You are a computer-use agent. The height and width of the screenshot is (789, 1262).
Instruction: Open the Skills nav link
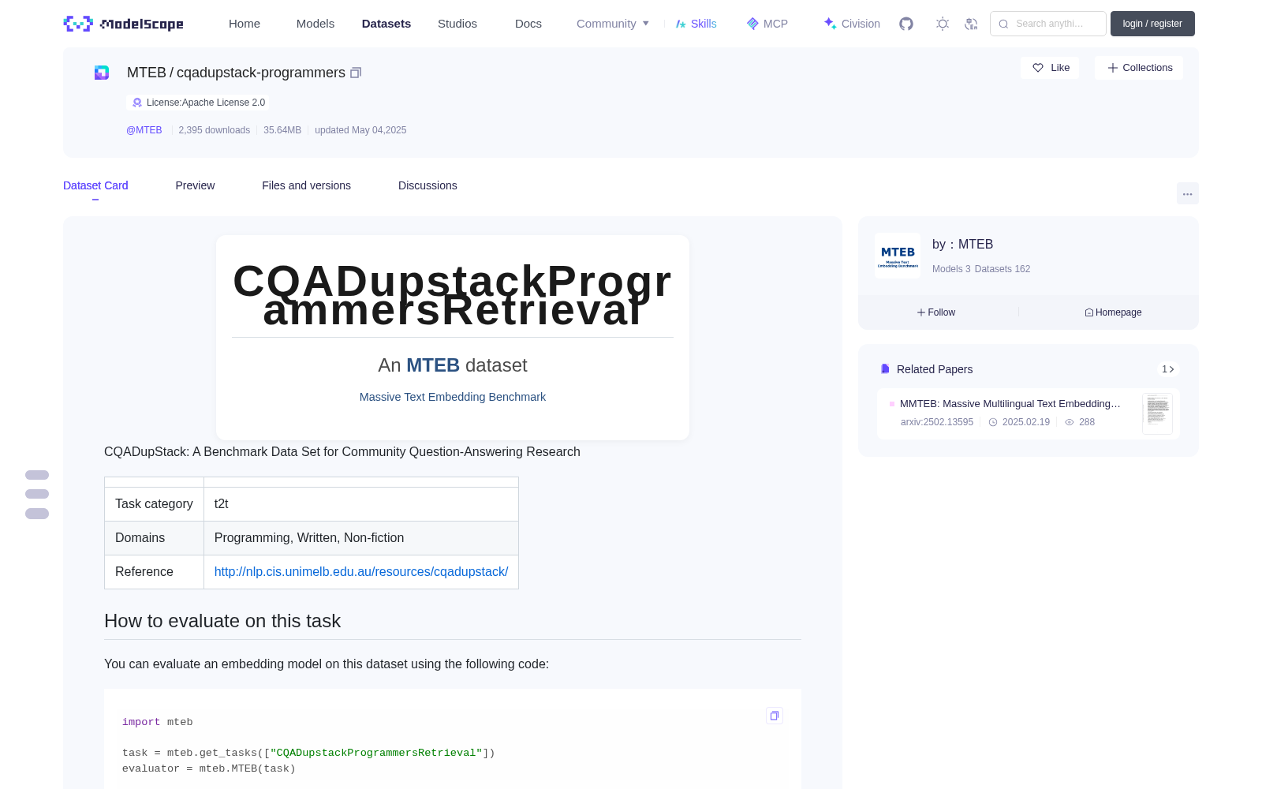pyautogui.click(x=696, y=24)
